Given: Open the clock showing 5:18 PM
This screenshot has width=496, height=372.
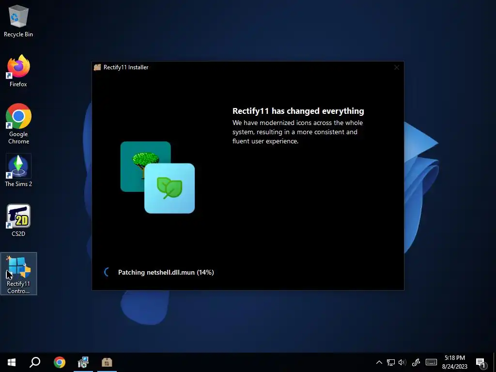Looking at the screenshot, I should pyautogui.click(x=454, y=362).
